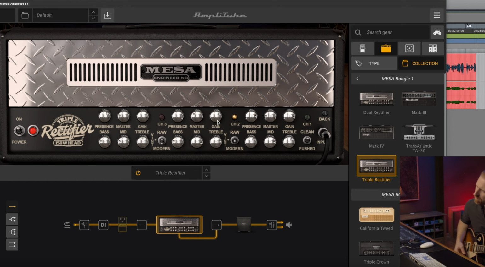Click the 00:22:00:00 marker in DAW timeline
Image resolution: width=485 pixels, height=267 pixels.
tap(456, 31)
